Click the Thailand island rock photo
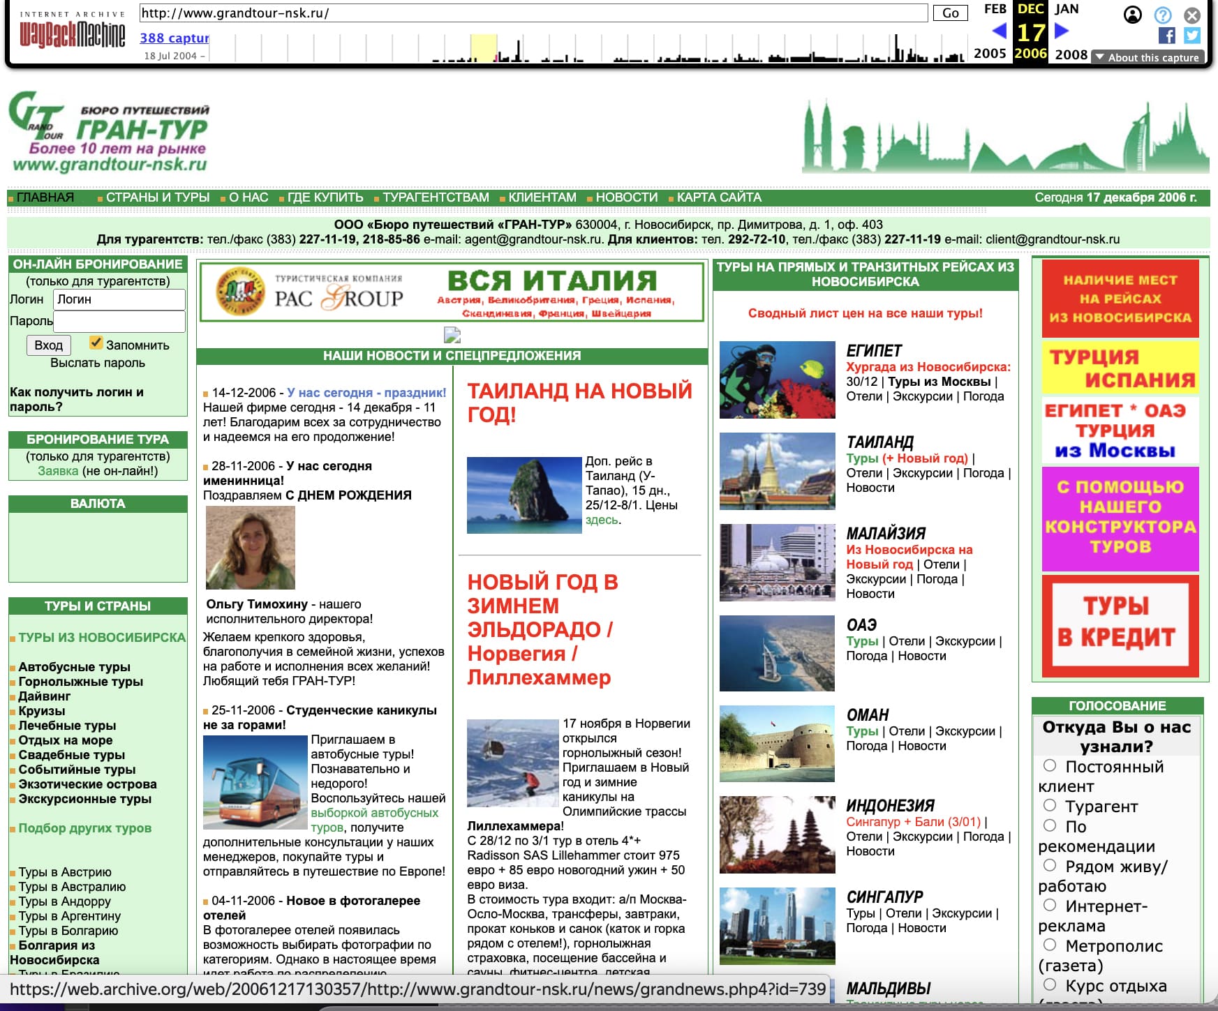Screen dimensions: 1218x1011 [524, 495]
